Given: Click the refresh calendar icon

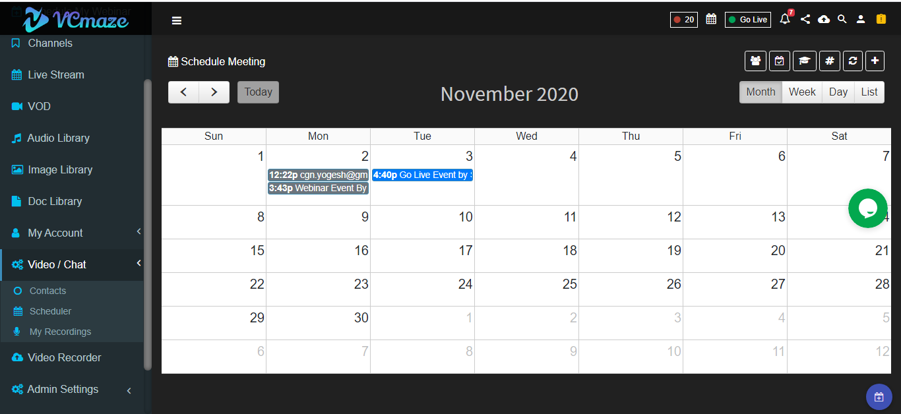Looking at the screenshot, I should coord(853,61).
